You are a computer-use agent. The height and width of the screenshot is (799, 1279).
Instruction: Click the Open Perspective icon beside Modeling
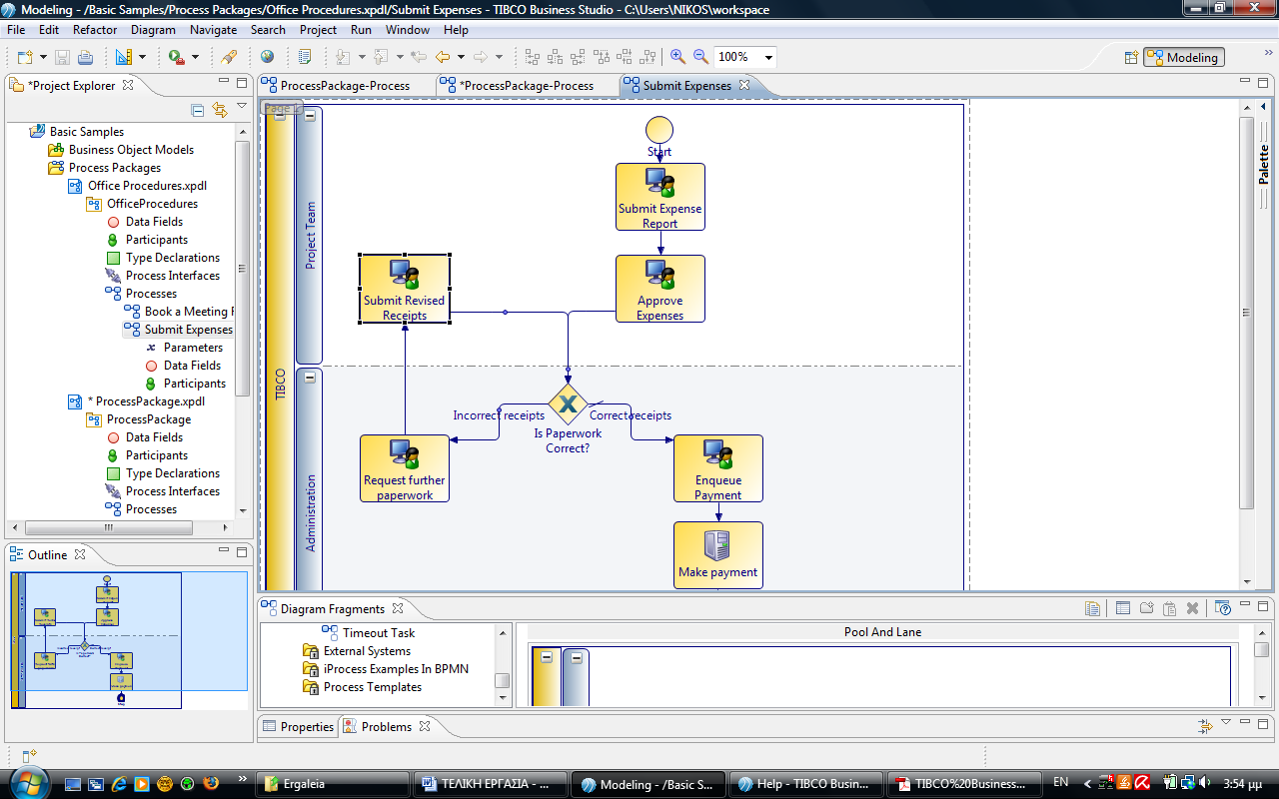[x=1131, y=58]
